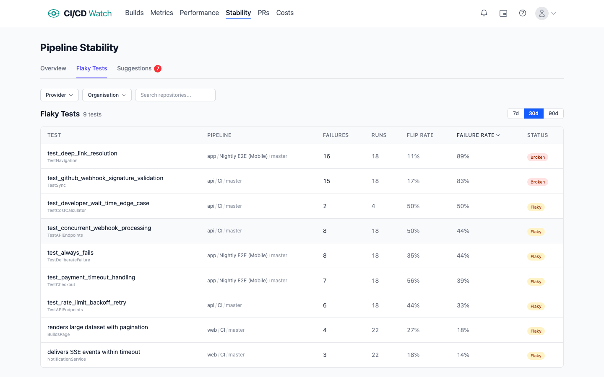Switch to the 90d time range
The width and height of the screenshot is (604, 377).
tap(553, 113)
